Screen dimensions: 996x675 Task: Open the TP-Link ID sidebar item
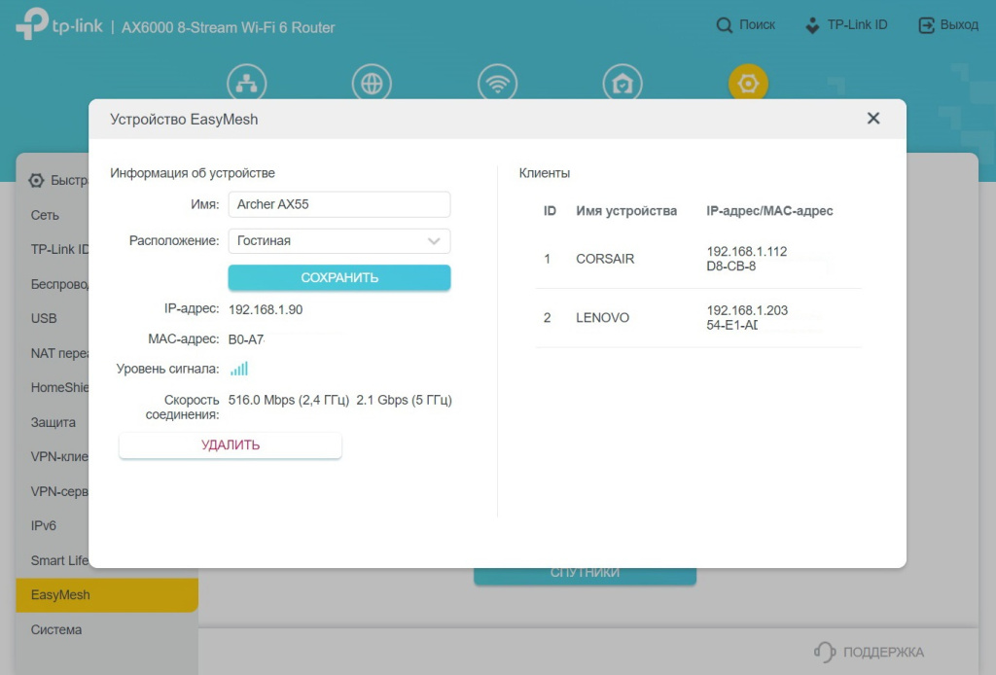click(x=59, y=250)
